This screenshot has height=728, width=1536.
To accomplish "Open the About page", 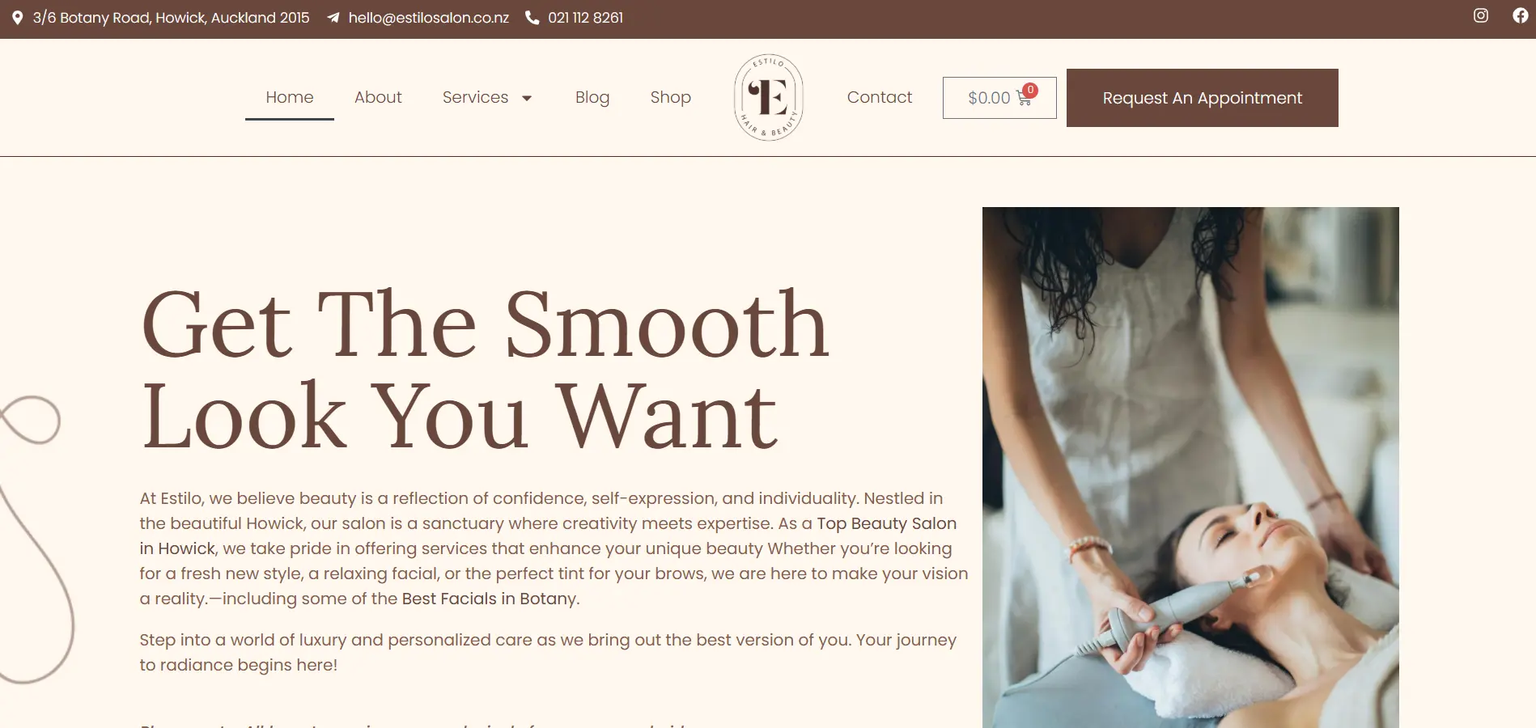I will (x=378, y=97).
